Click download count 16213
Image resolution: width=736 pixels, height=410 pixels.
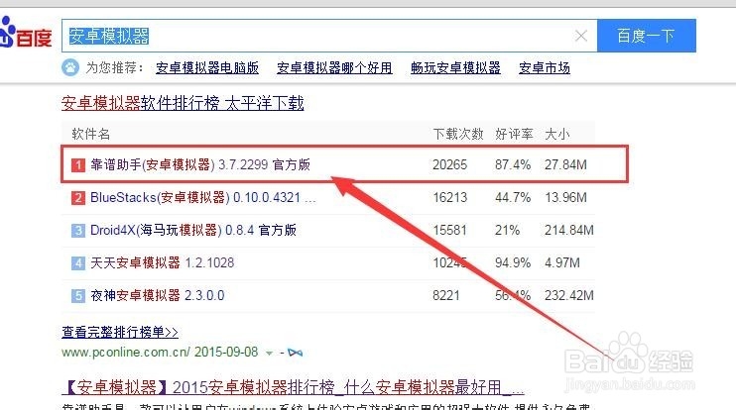point(449,197)
